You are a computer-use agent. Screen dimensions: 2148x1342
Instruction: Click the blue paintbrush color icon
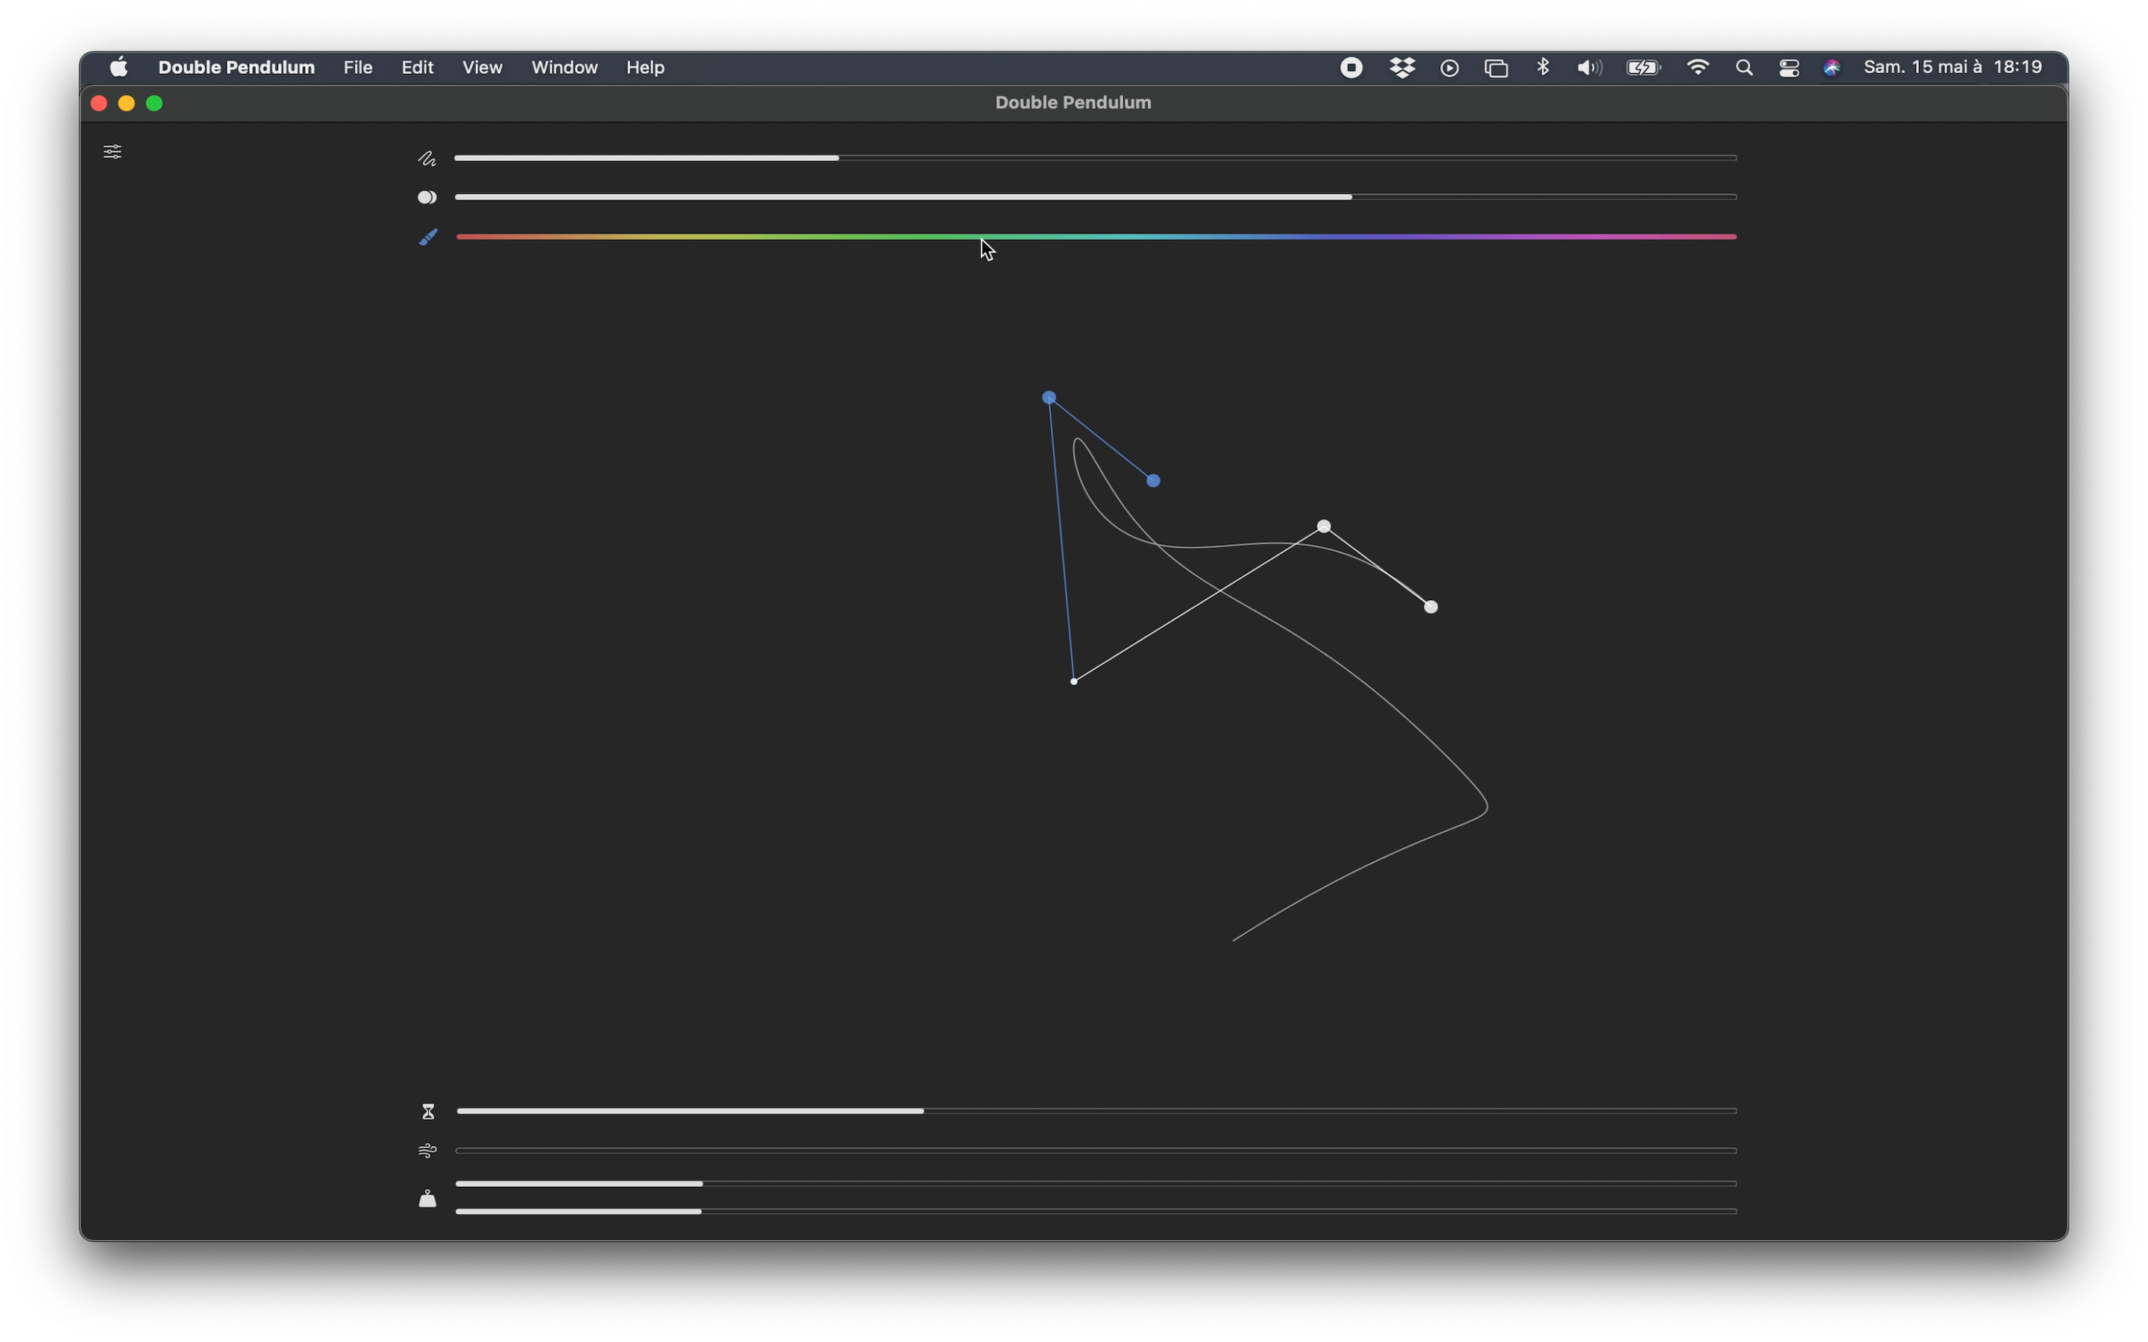click(x=428, y=237)
